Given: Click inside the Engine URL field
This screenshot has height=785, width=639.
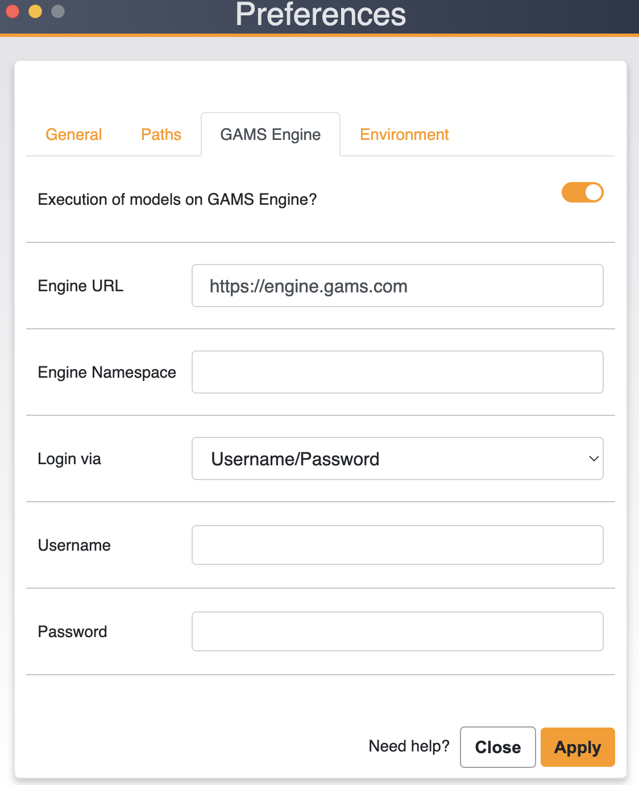Looking at the screenshot, I should click(397, 286).
